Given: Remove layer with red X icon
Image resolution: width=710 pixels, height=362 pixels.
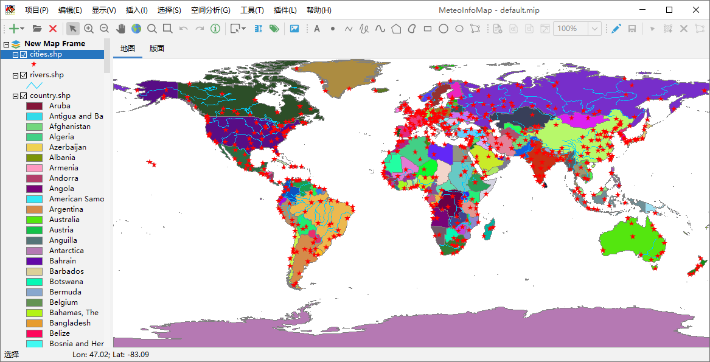Looking at the screenshot, I should (53, 29).
